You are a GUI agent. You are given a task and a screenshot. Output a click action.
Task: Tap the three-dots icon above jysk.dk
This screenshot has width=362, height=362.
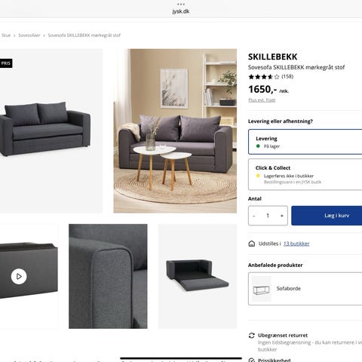[181, 5]
